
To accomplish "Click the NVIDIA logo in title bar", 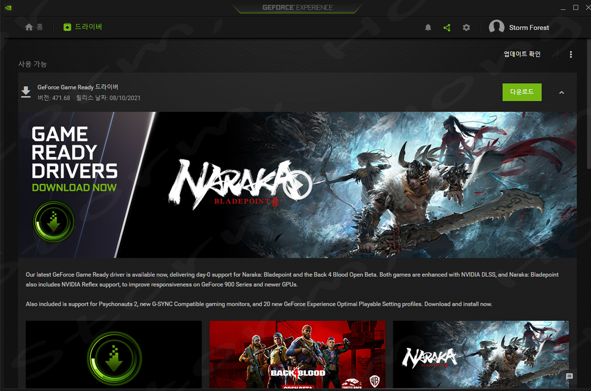I will click(7, 8).
